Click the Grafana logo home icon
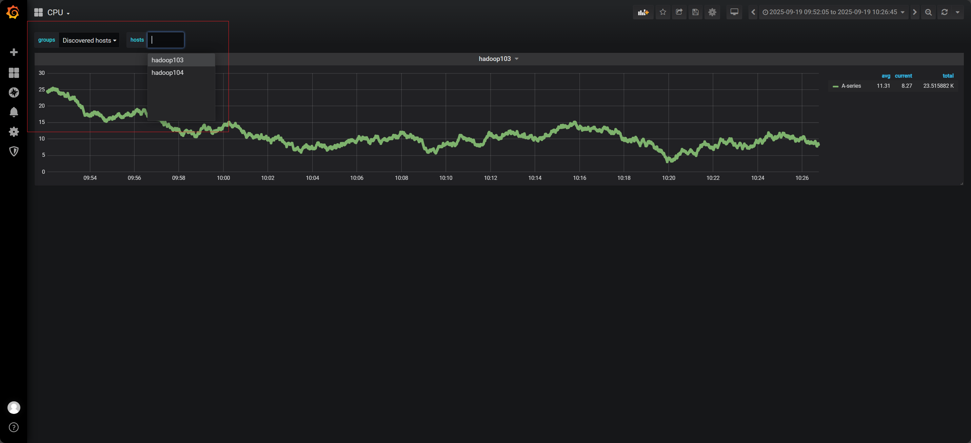The image size is (971, 443). pyautogui.click(x=13, y=12)
